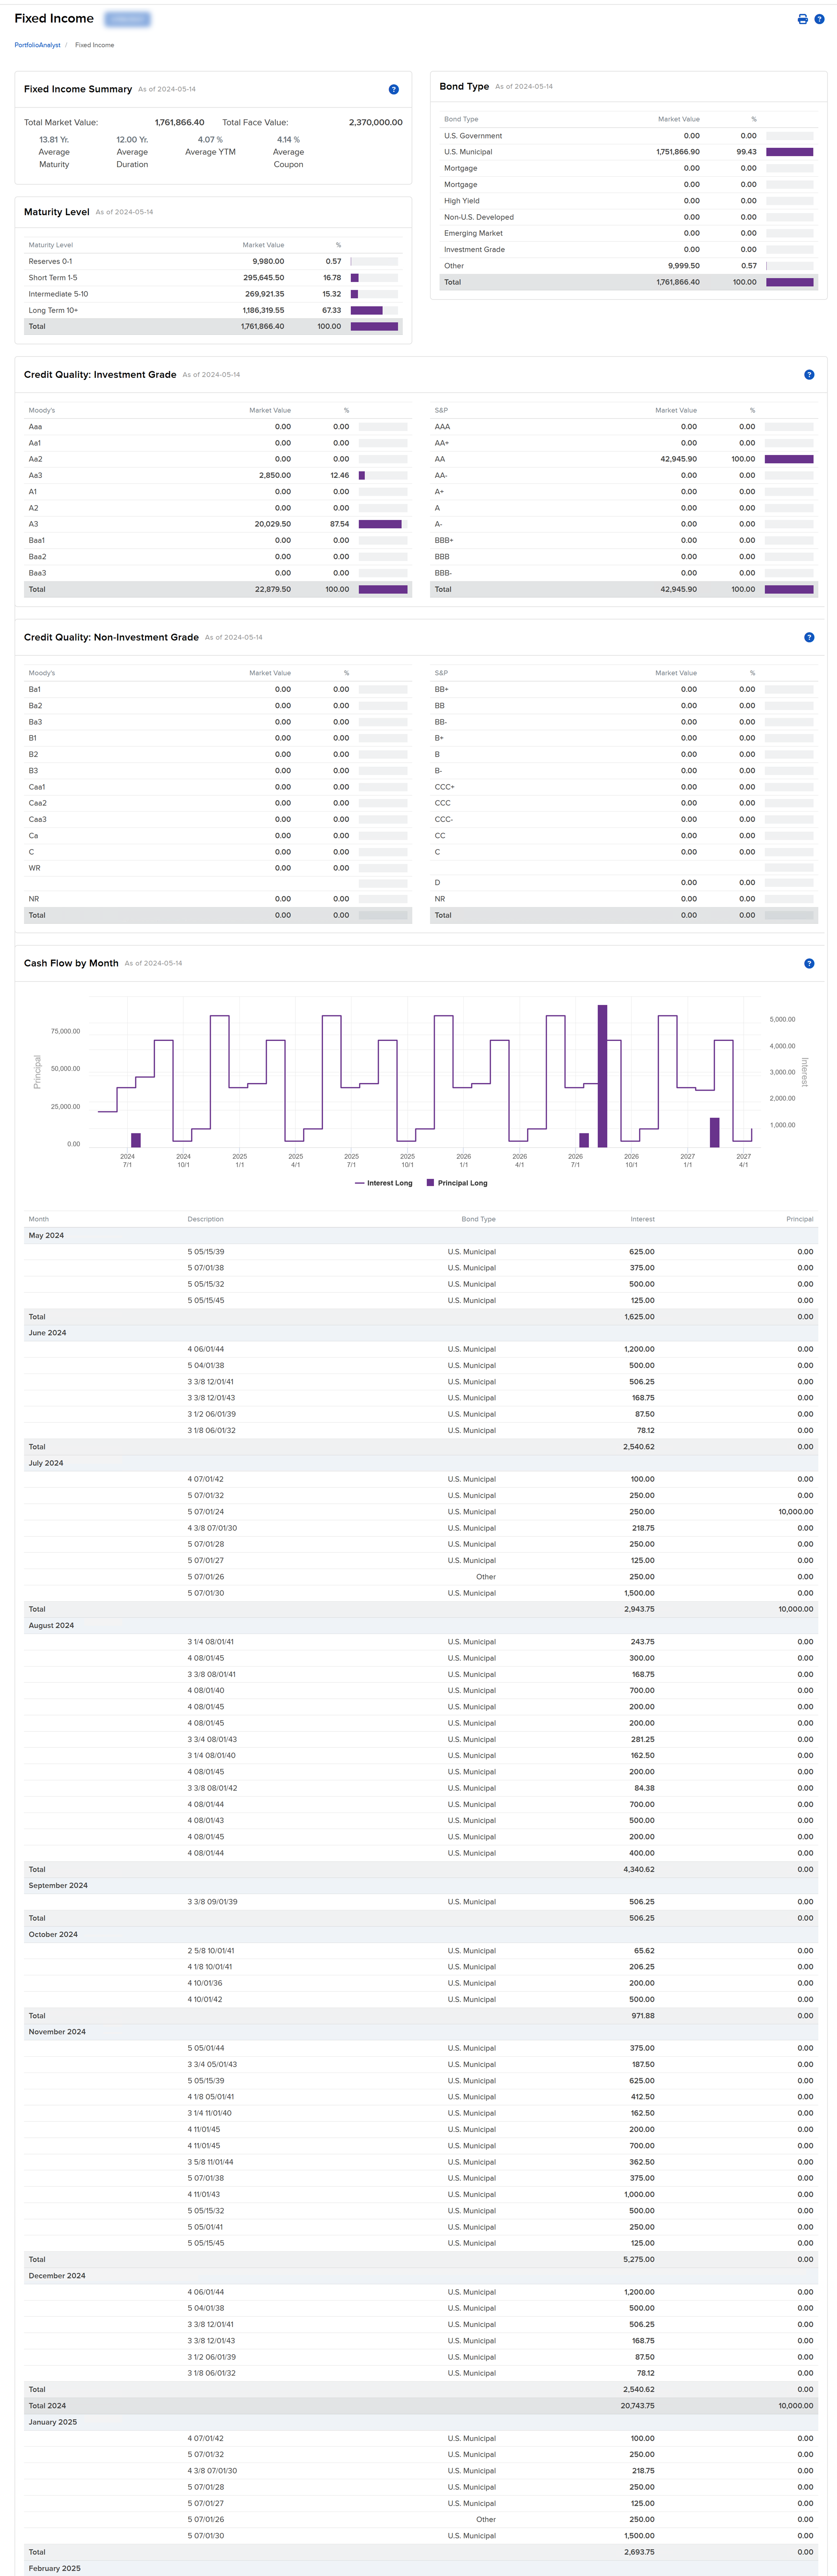Viewport: 837px width, 2576px height.
Task: Select the June 2024 month group row
Action: (420, 1333)
